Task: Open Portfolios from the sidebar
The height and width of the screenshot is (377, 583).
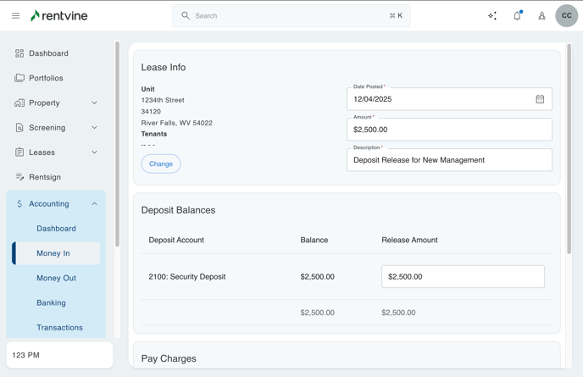Action: 46,78
